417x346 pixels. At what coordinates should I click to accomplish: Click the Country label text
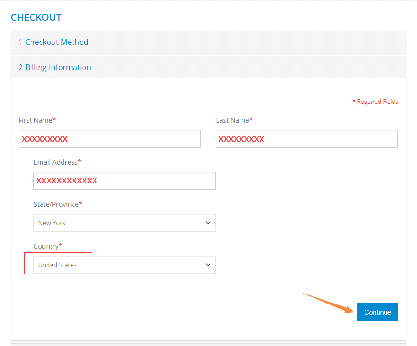(x=48, y=246)
